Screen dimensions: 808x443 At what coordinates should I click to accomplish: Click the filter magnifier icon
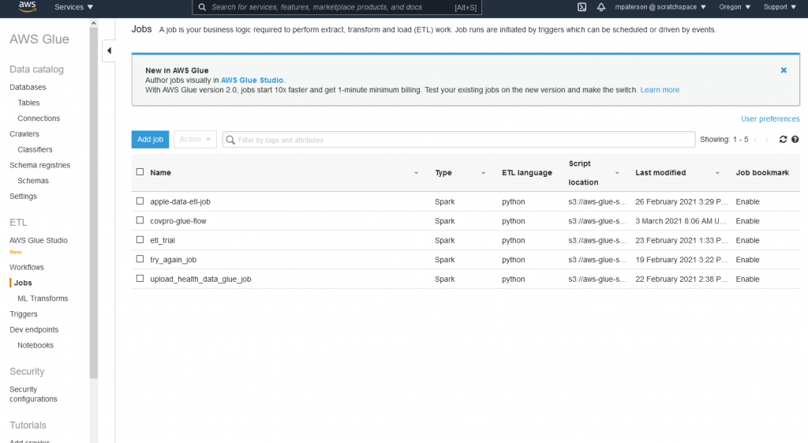[230, 140]
